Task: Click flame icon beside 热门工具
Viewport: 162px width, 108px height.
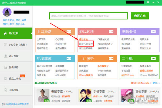Action: [x=5, y=33]
